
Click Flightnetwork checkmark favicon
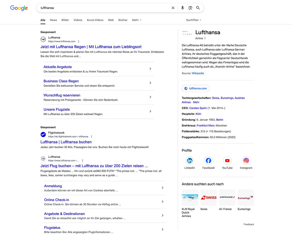pyautogui.click(x=43, y=134)
